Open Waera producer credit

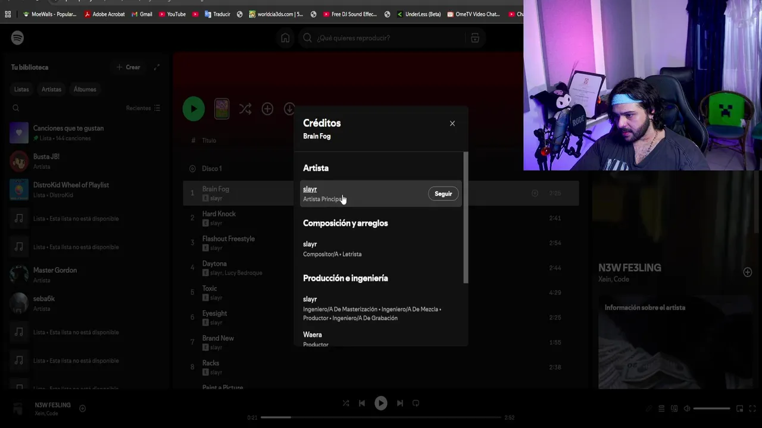[312, 335]
